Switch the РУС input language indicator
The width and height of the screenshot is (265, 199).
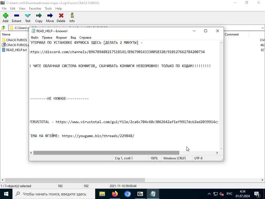[x=229, y=194]
